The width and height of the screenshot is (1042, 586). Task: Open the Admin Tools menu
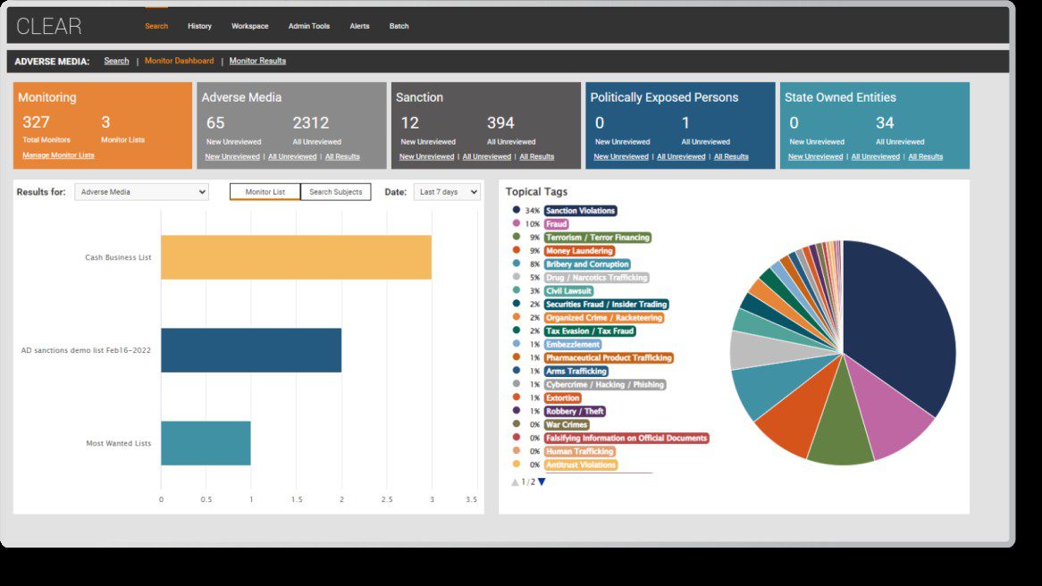click(x=308, y=26)
